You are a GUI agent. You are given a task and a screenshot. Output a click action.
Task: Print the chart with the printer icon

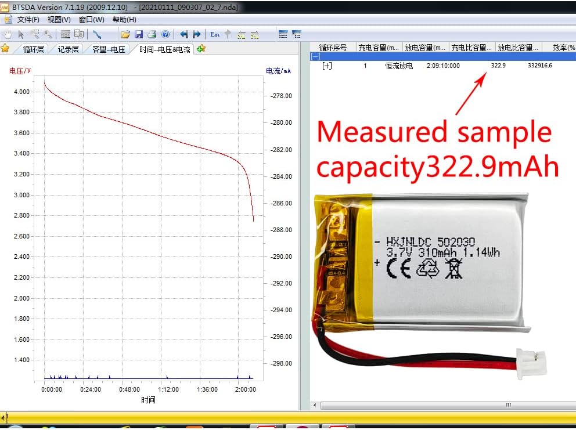click(x=152, y=34)
